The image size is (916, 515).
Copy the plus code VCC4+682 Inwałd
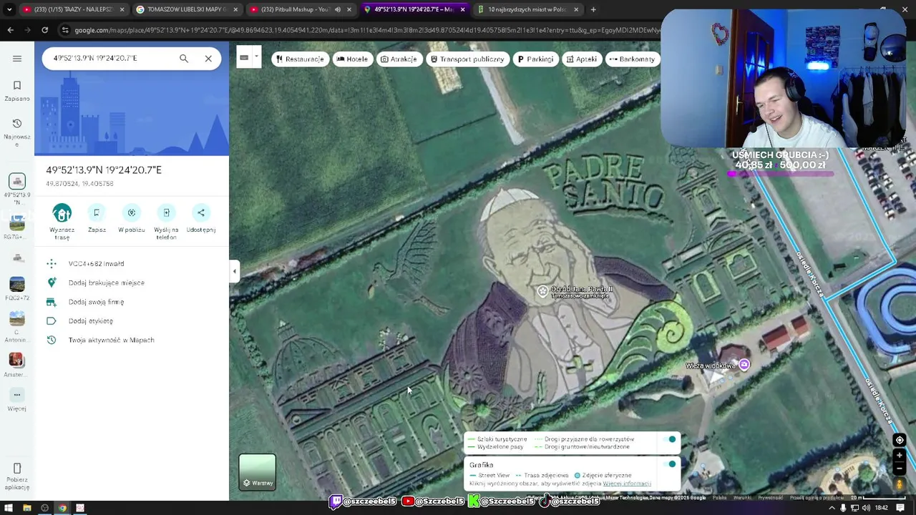point(96,264)
